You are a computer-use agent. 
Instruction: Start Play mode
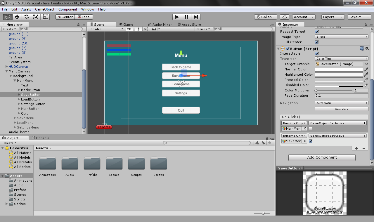(177, 17)
